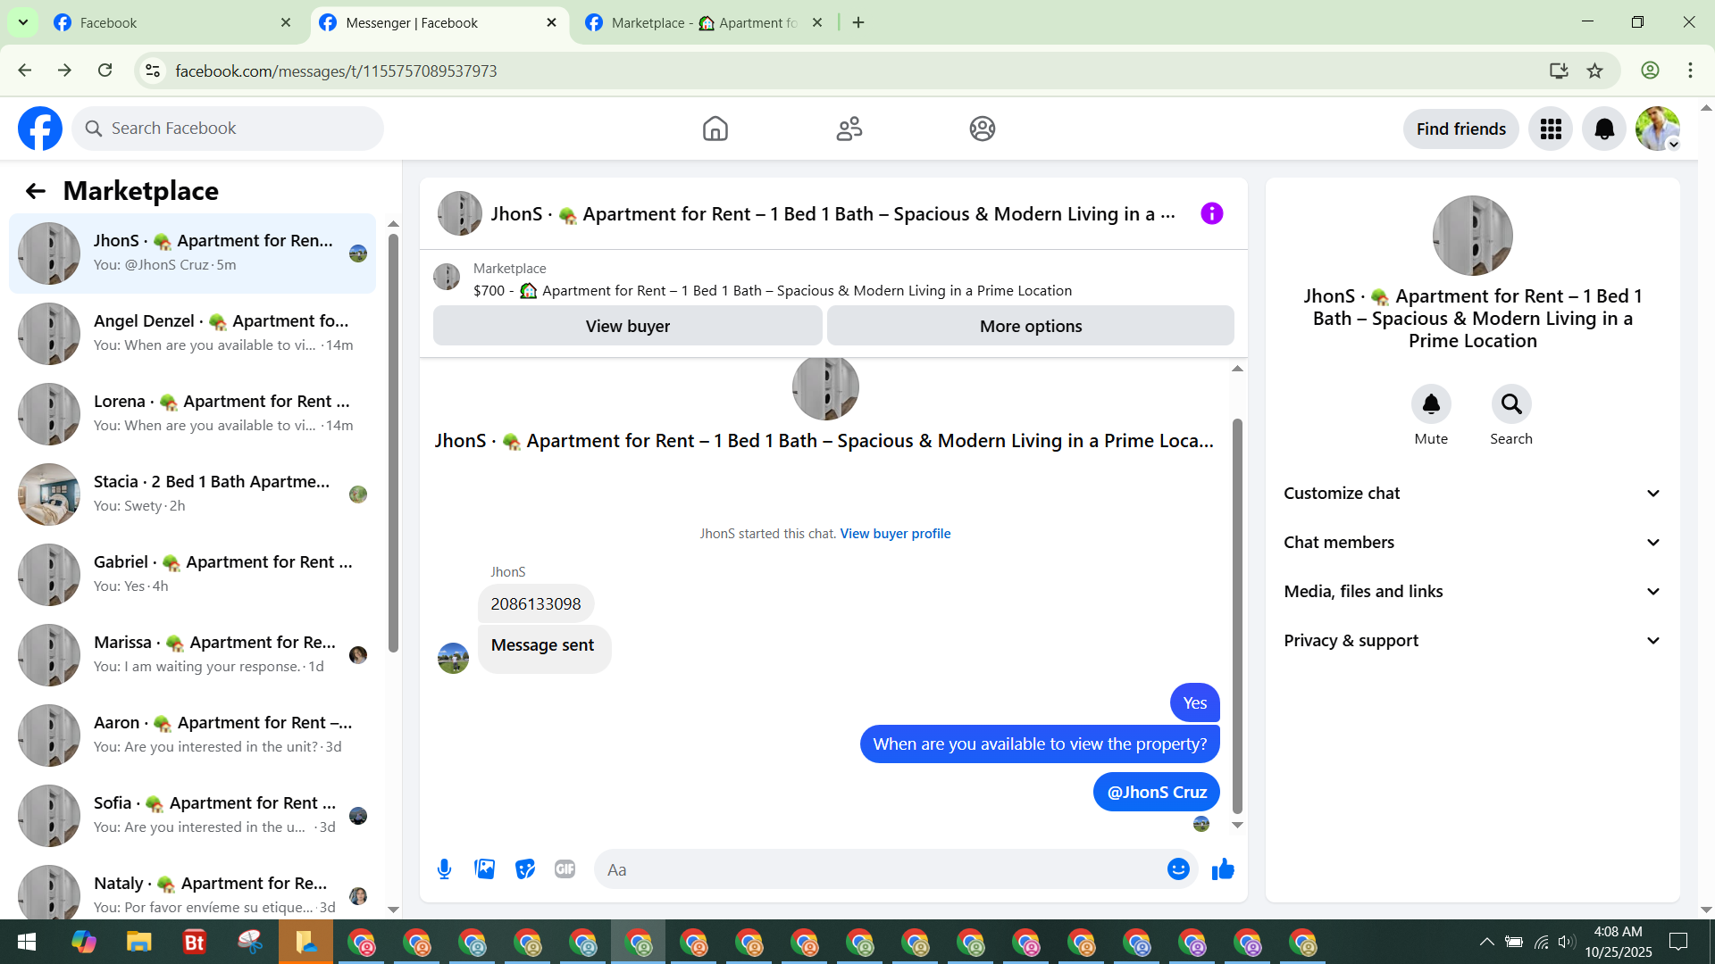Open the Friends icon in top navigation
Viewport: 1715px width, 964px height.
point(849,129)
